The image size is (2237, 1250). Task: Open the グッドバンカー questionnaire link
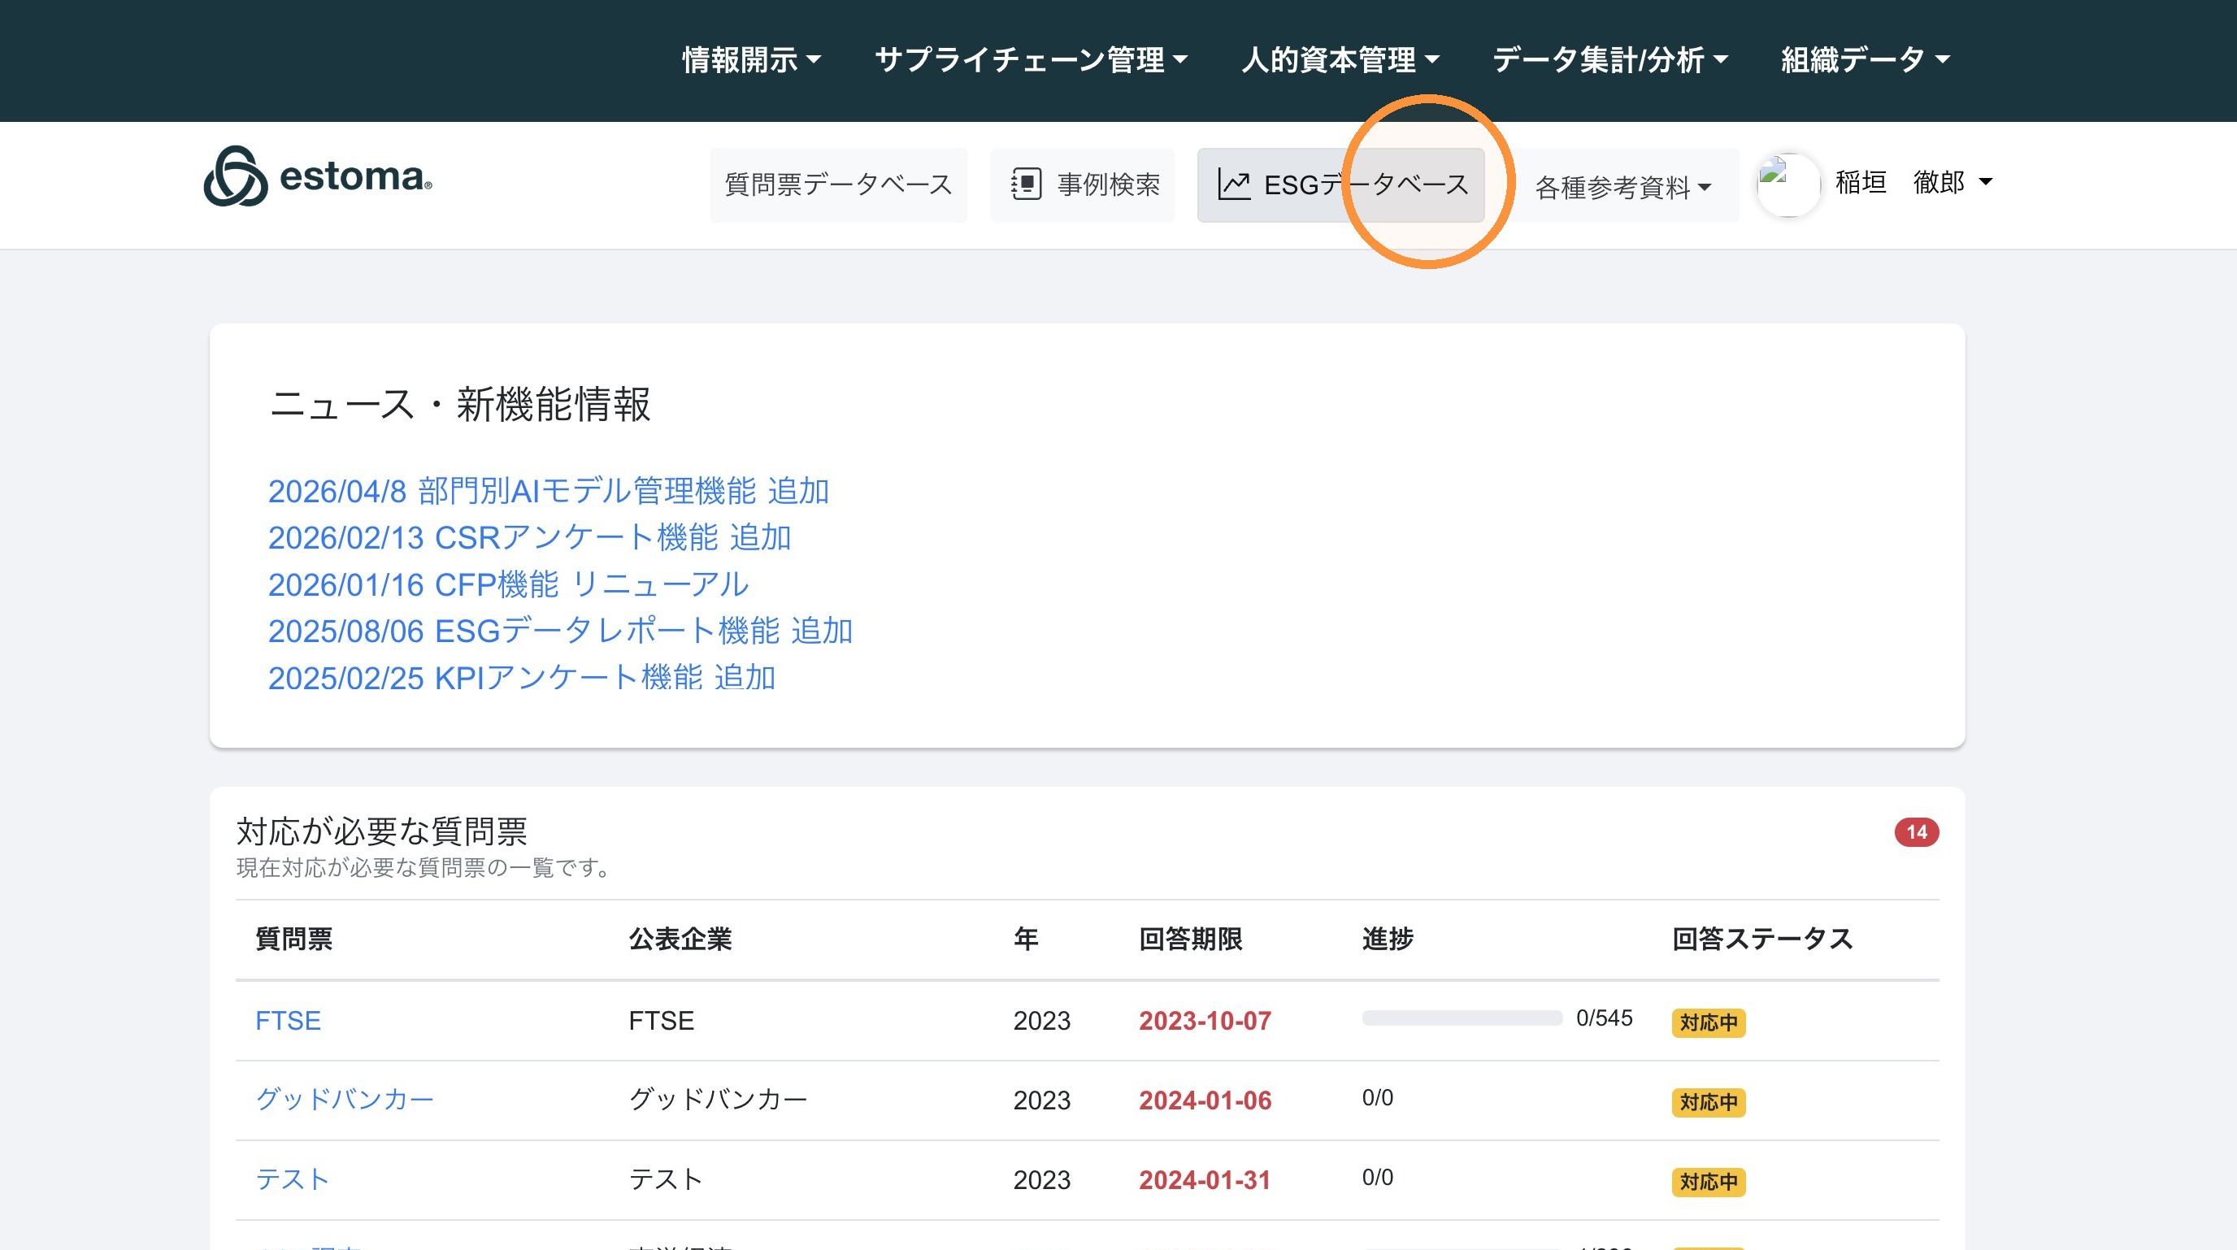(x=344, y=1100)
